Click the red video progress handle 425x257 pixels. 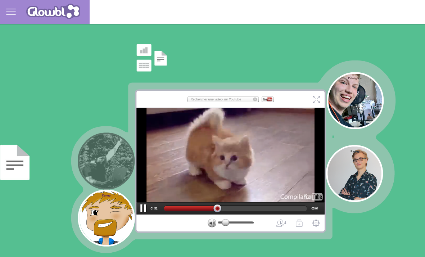pos(217,208)
